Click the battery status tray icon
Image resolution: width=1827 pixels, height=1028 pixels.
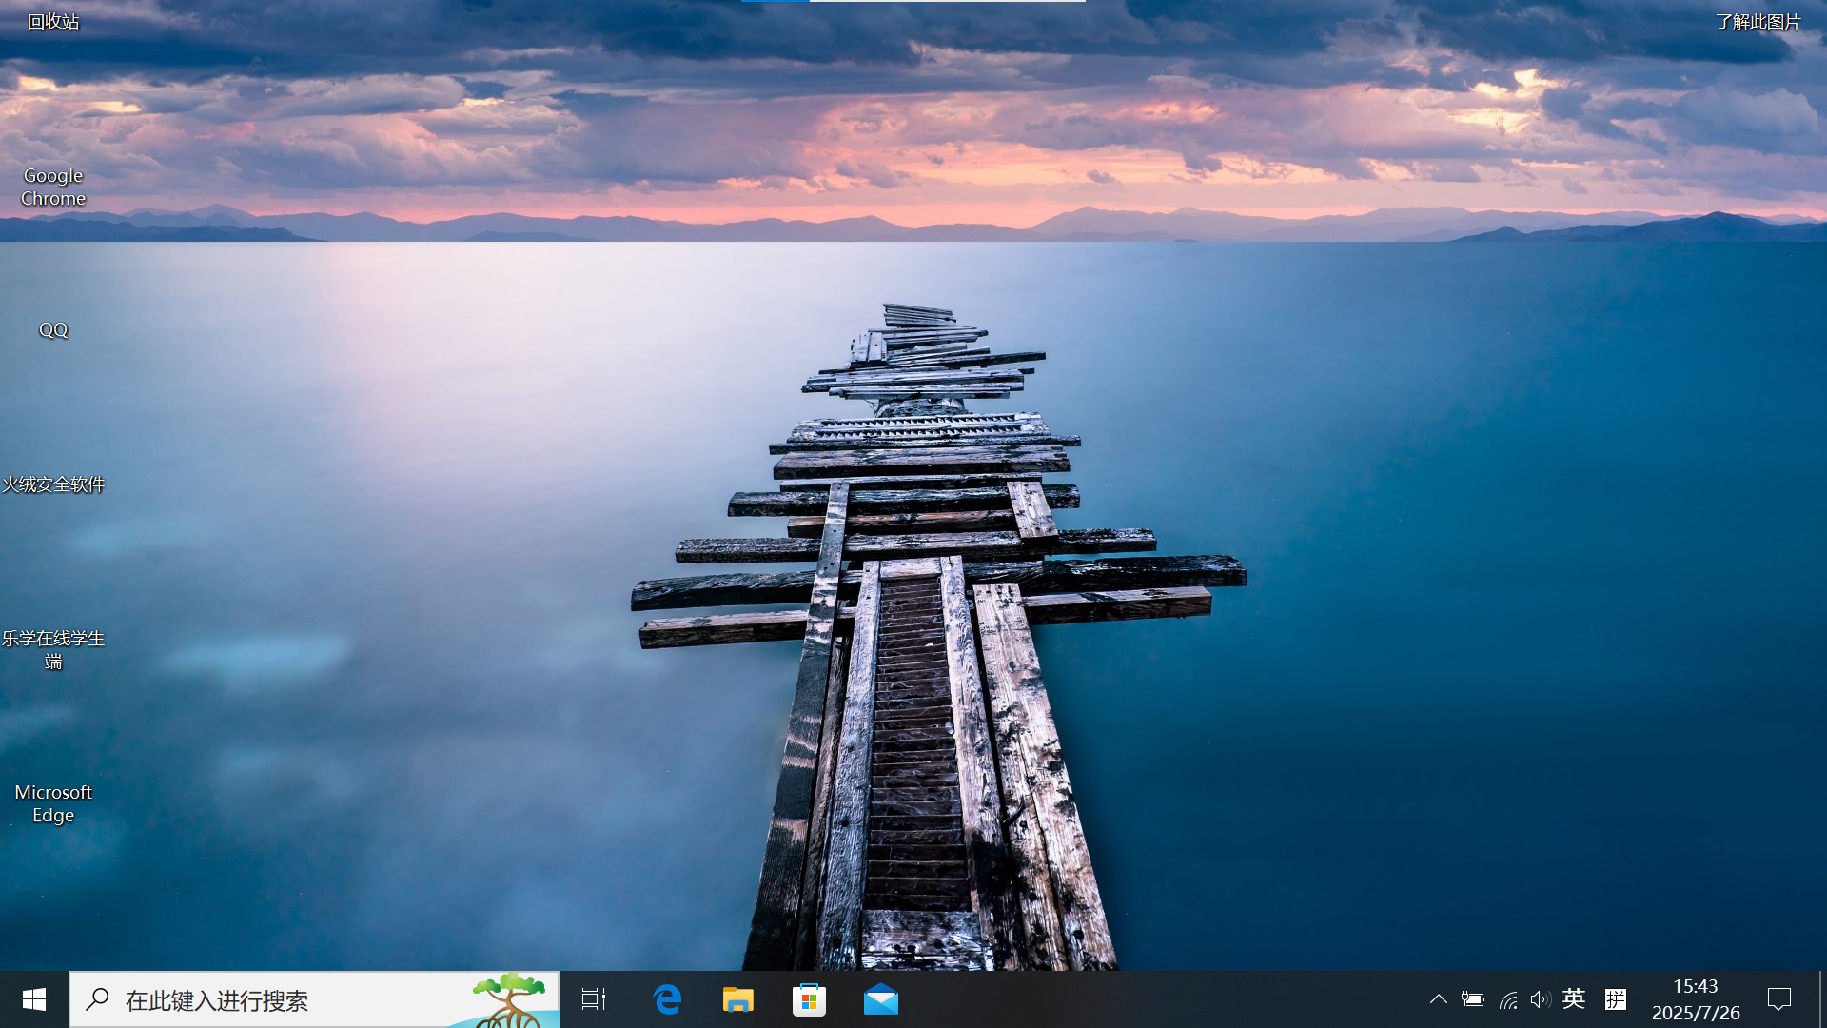pos(1472,999)
